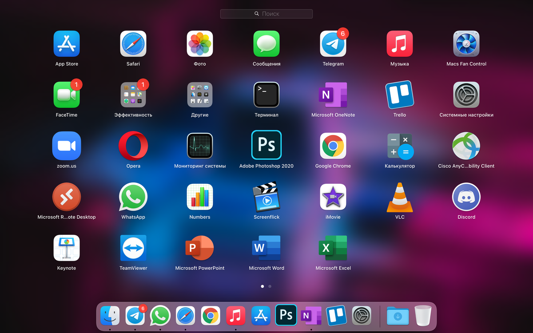Screen dimensions: 533x333
Task: Select first Launchpad page dot
Action: tap(262, 286)
